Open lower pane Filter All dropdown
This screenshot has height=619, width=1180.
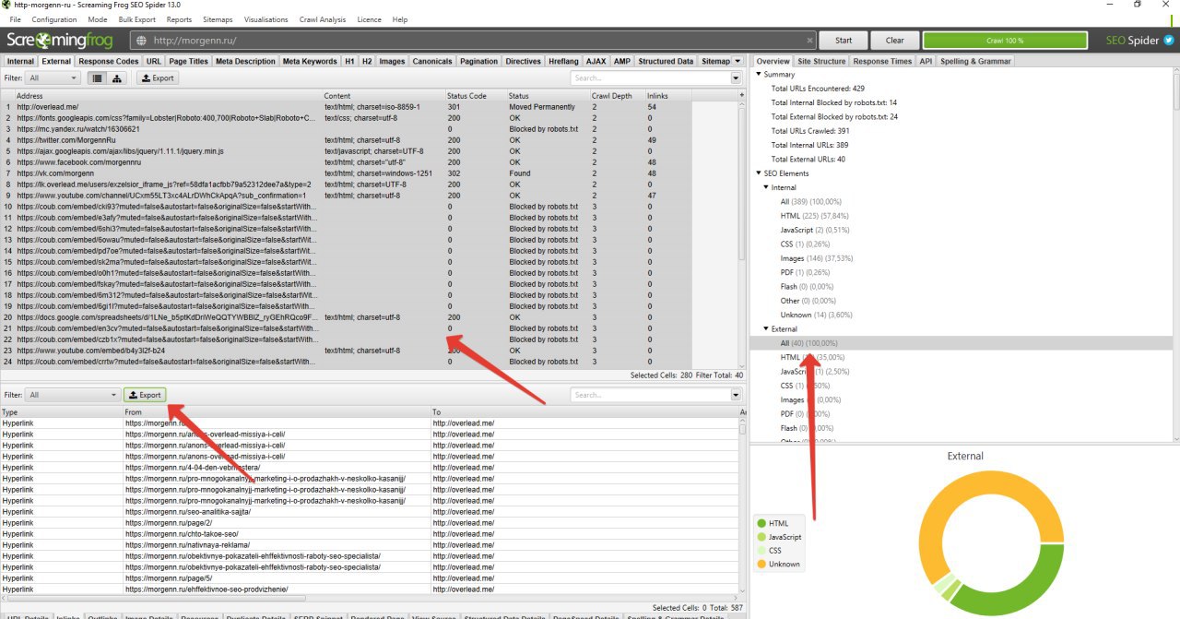[73, 395]
